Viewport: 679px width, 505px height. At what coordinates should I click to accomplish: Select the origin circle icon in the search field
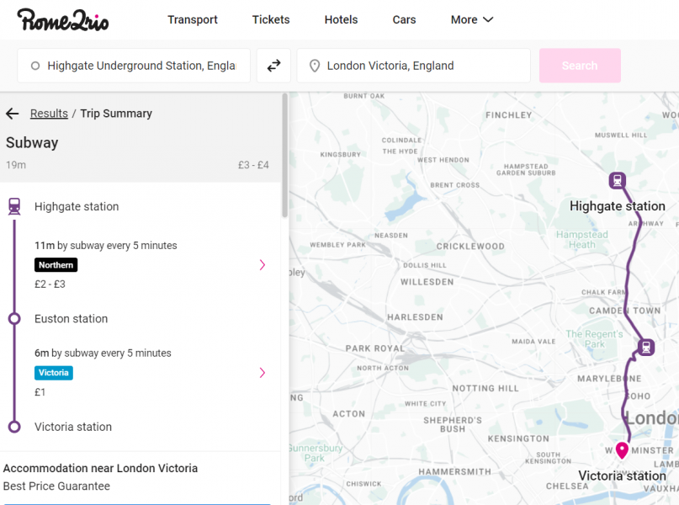35,66
